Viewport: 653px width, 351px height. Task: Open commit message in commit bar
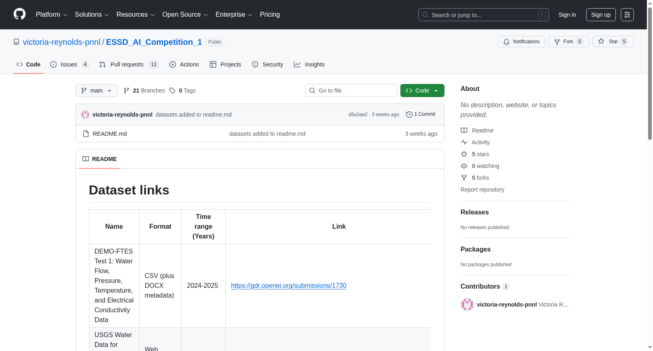[193, 115]
